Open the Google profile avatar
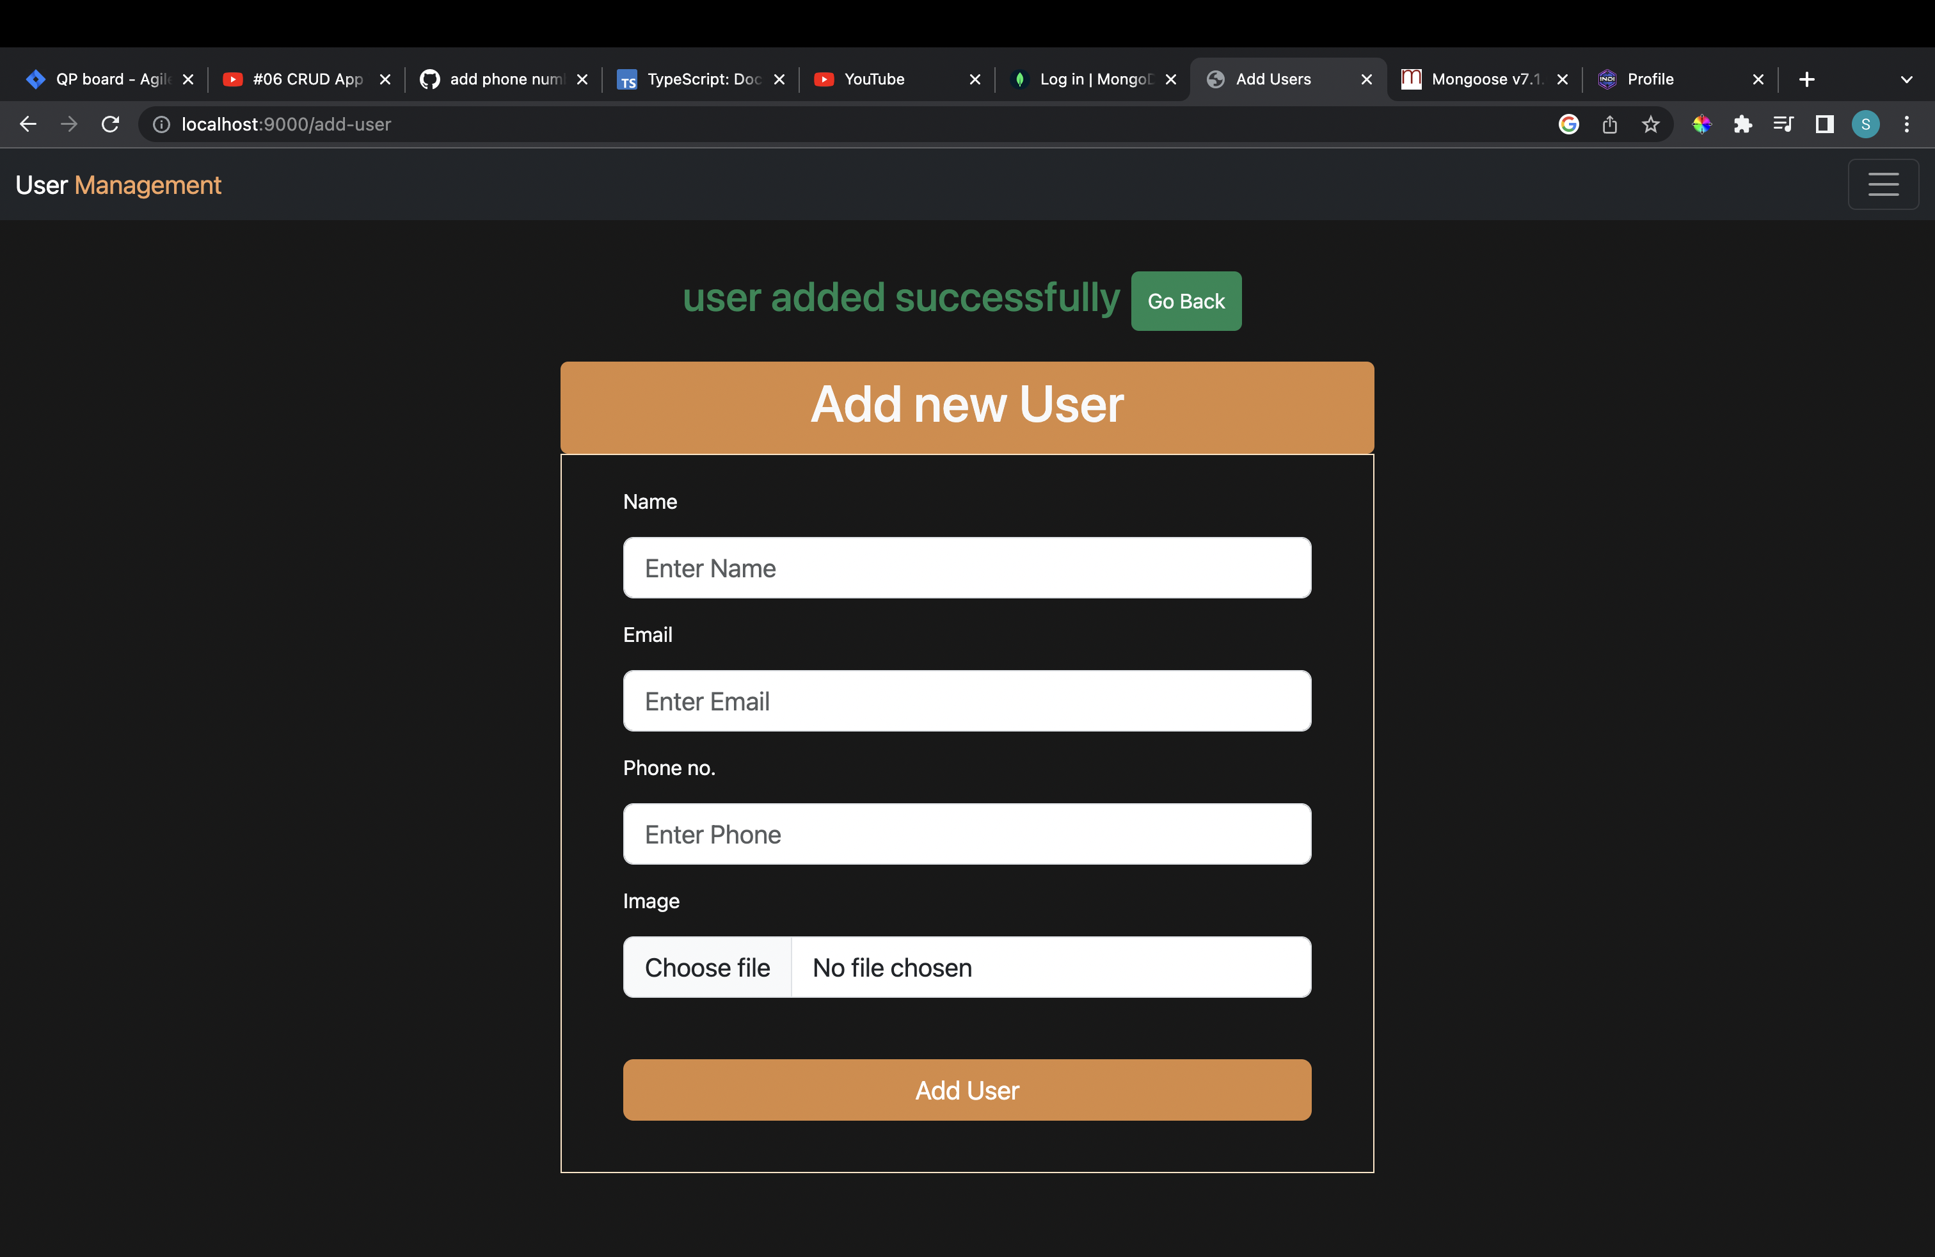1935x1257 pixels. point(1867,124)
